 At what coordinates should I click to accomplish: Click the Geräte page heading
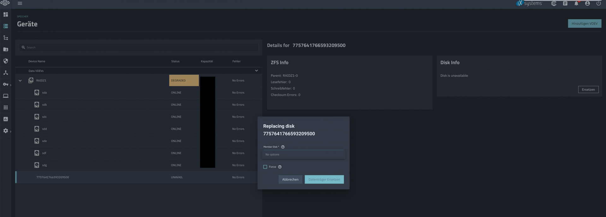click(27, 24)
